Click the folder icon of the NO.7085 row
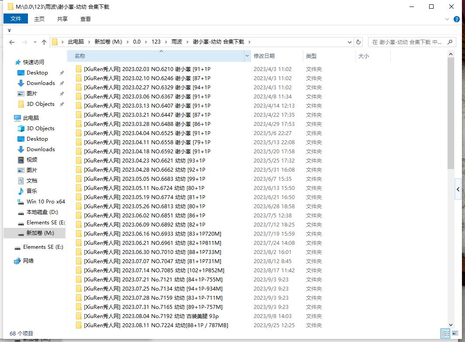This screenshot has height=342, width=465. [x=79, y=271]
